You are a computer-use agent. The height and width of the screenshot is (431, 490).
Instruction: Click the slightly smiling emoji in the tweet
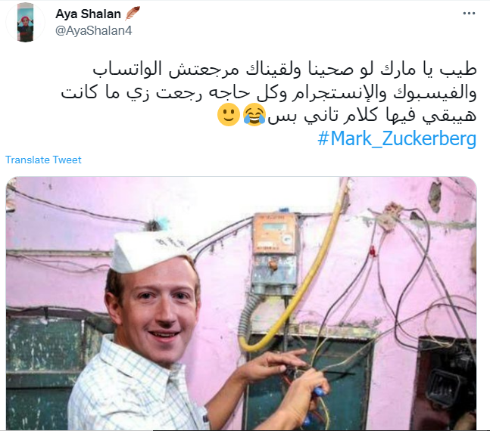point(229,114)
